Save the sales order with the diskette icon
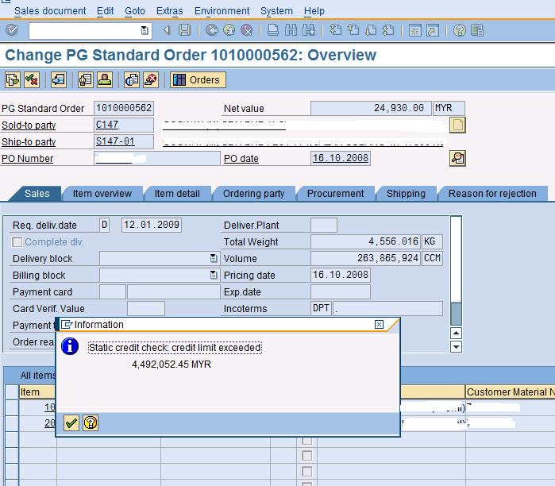This screenshot has height=486, width=555. coord(184,30)
